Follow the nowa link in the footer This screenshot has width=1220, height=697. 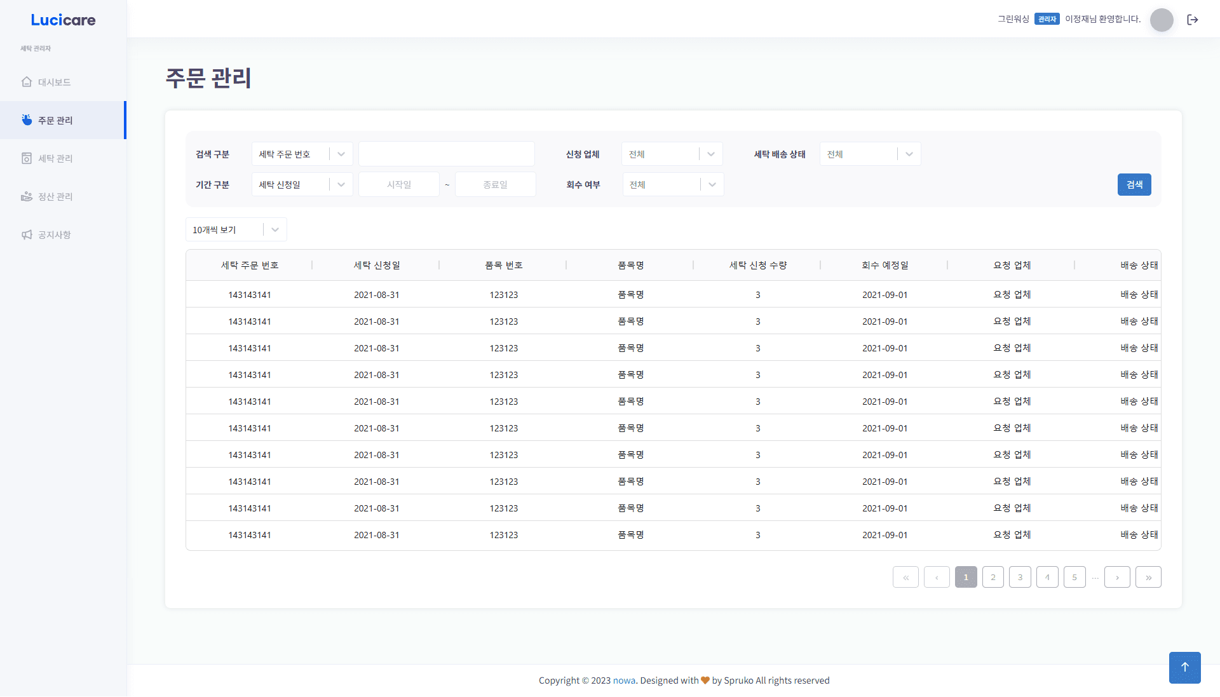tap(624, 680)
